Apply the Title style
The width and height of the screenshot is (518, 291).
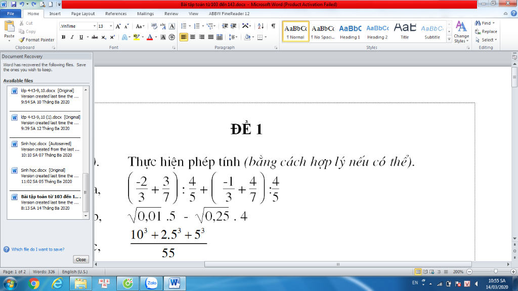(x=405, y=32)
